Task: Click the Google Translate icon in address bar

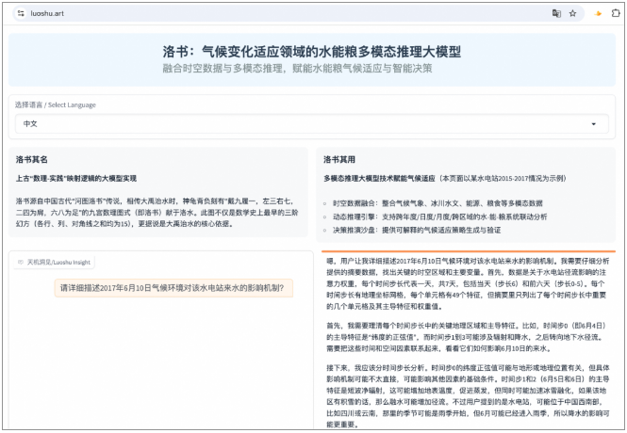Action: pyautogui.click(x=556, y=13)
